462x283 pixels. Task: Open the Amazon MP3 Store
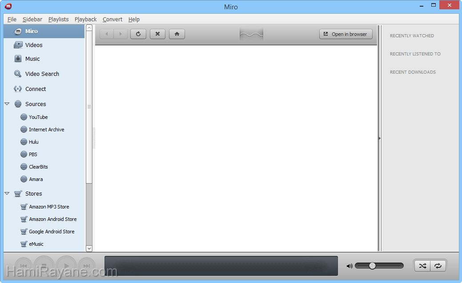pyautogui.click(x=49, y=207)
